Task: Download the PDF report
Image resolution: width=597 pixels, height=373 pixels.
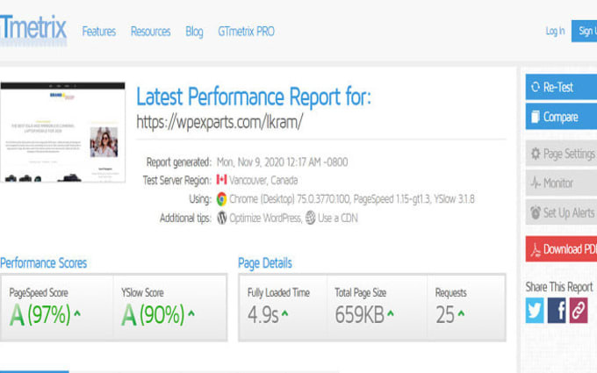Action: [561, 249]
